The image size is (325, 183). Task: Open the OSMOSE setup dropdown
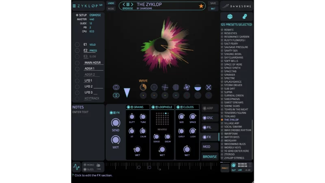(x=95, y=15)
